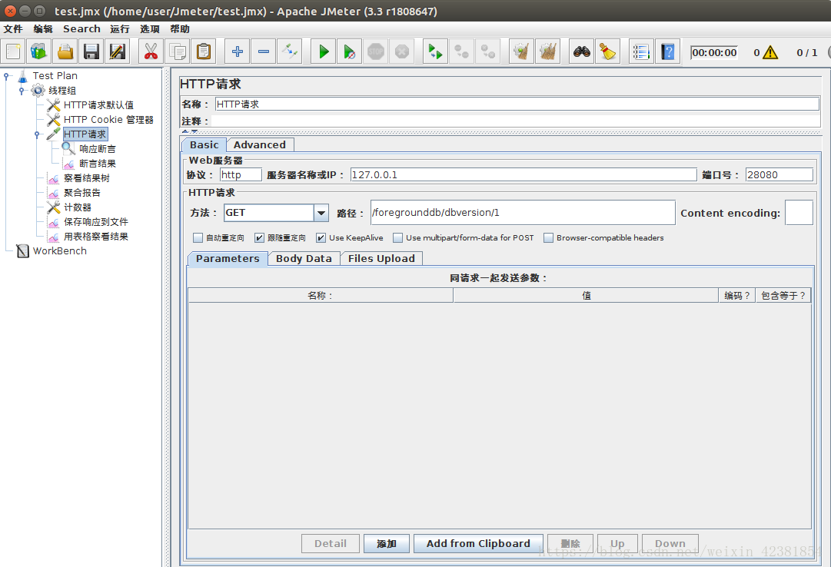Click the Detail button
Image resolution: width=831 pixels, height=567 pixels.
(331, 544)
